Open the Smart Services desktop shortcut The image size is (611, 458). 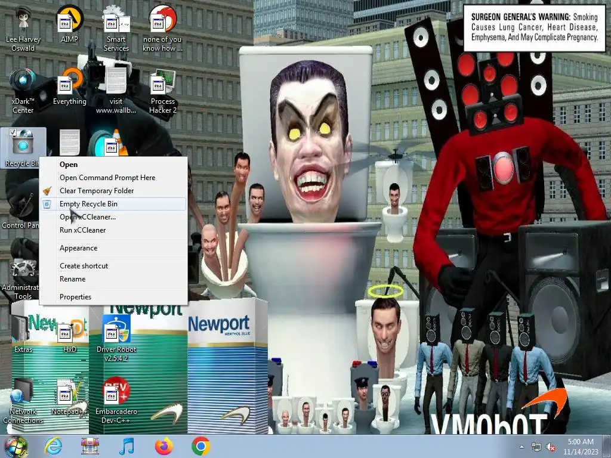point(116,29)
